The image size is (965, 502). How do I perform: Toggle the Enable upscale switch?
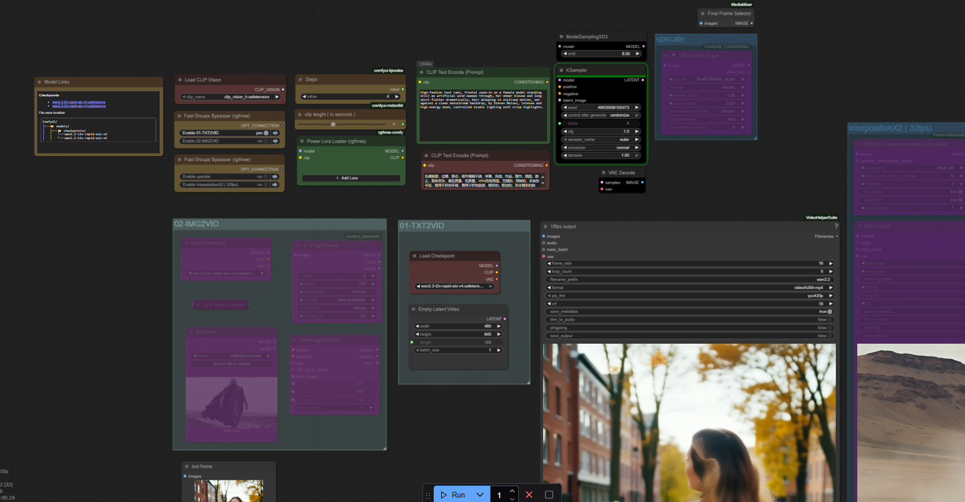click(x=266, y=177)
